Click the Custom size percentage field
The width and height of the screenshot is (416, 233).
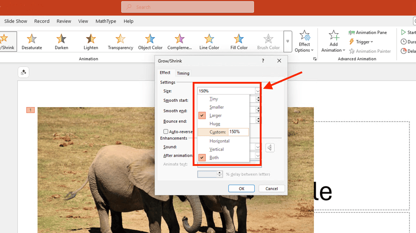click(x=238, y=132)
